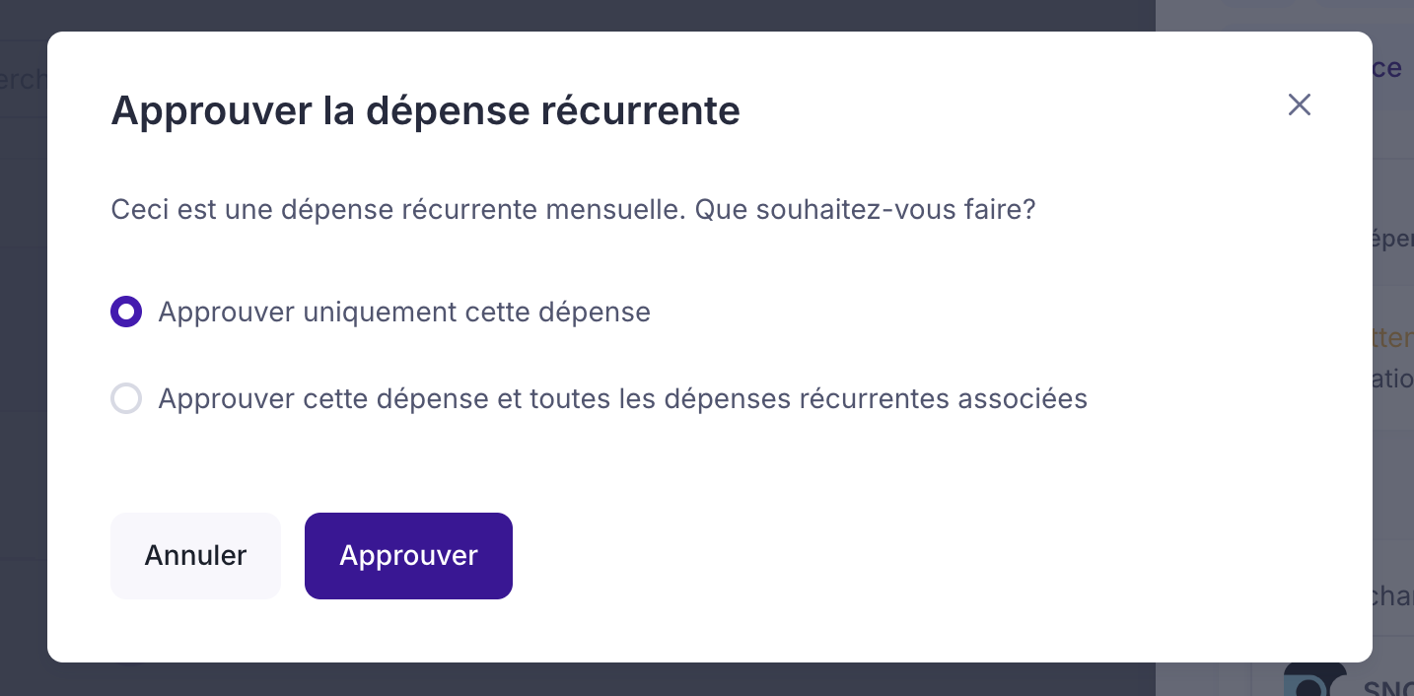Click the 'Approuver la dépense récurrente' dialog title

click(x=425, y=111)
